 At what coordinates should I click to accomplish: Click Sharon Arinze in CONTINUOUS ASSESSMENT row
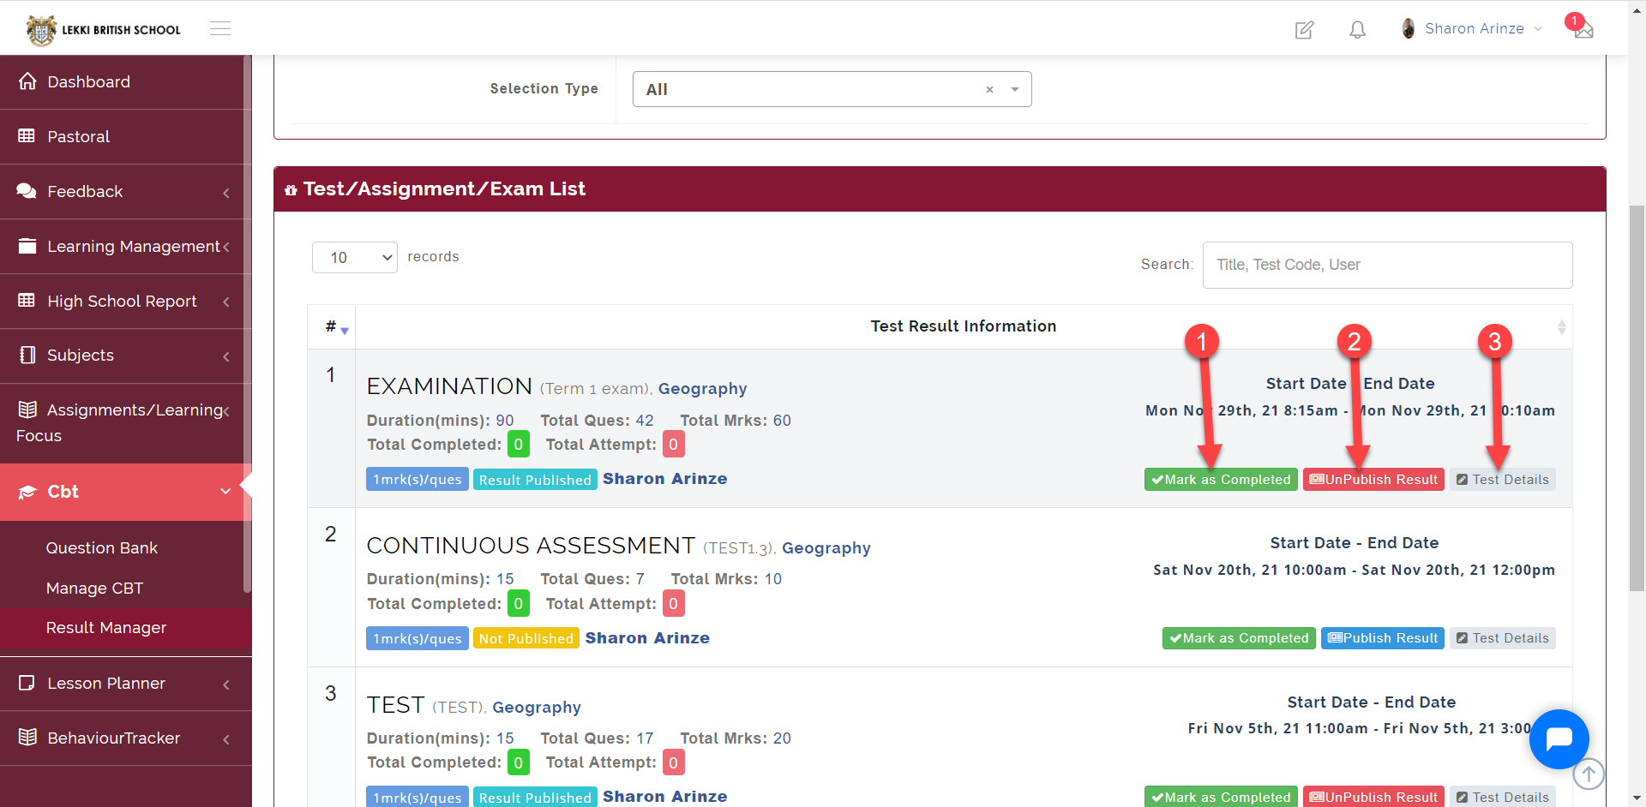click(x=647, y=638)
